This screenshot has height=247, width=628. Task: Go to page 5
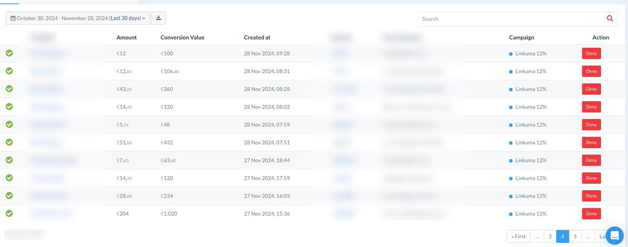[x=575, y=236]
